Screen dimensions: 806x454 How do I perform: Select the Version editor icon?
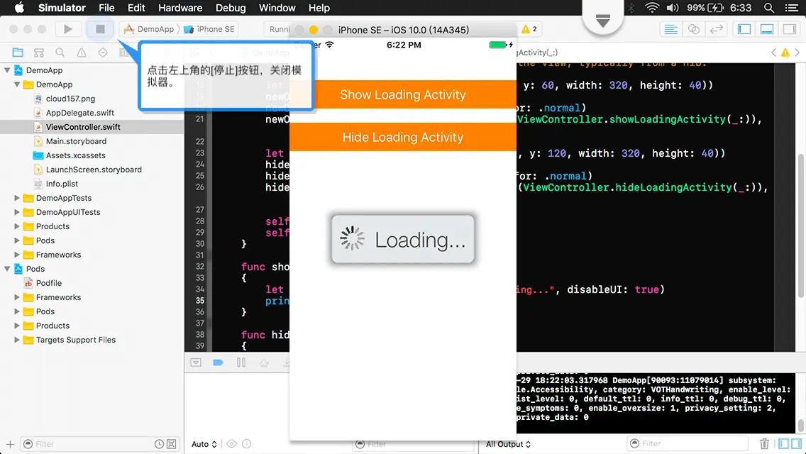point(716,29)
